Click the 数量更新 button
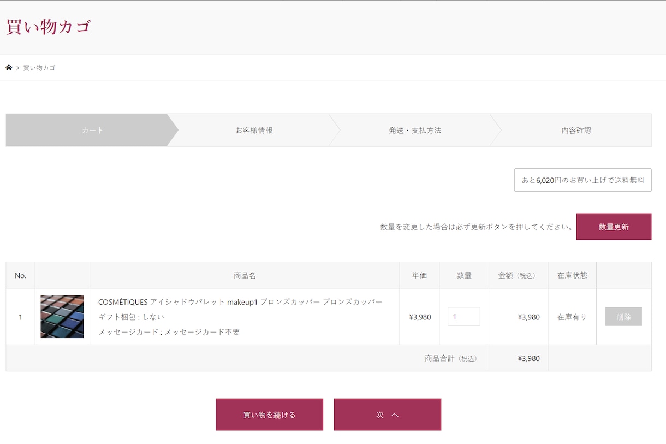The width and height of the screenshot is (666, 444). click(x=614, y=227)
